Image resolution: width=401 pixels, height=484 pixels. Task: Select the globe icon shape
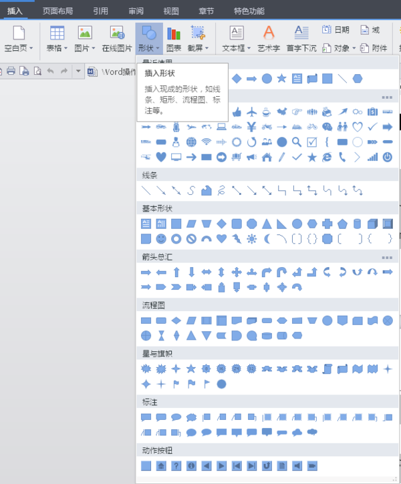tap(191, 142)
